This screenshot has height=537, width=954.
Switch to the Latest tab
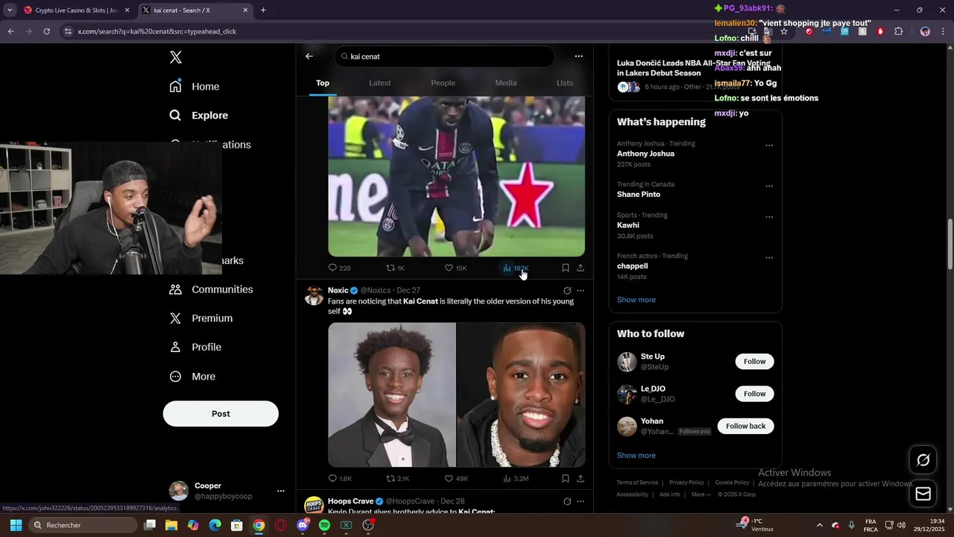click(380, 83)
